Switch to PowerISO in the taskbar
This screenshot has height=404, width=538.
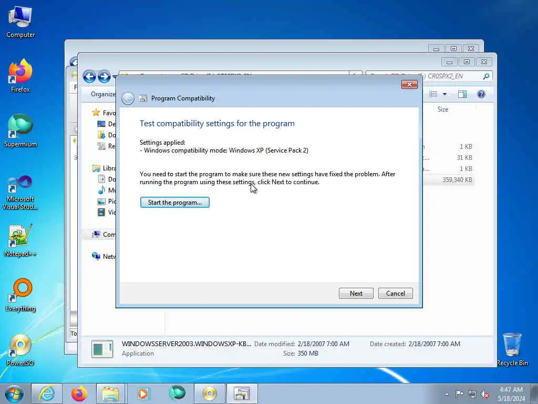pos(209,393)
